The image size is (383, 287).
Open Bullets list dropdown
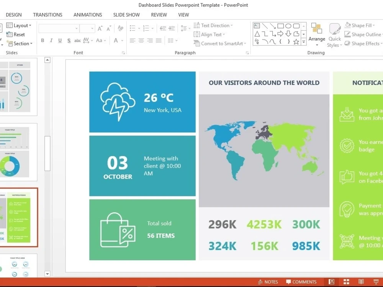139,29
